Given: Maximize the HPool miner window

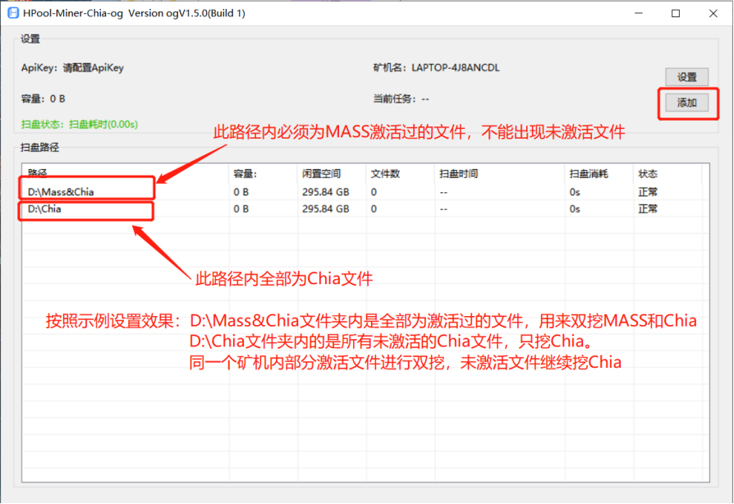Looking at the screenshot, I should point(676,13).
